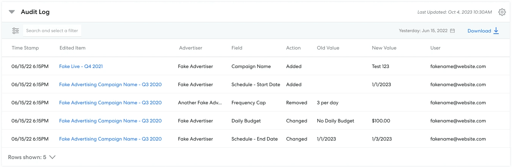Open the calendar date picker icon
The image size is (512, 167).
point(452,31)
